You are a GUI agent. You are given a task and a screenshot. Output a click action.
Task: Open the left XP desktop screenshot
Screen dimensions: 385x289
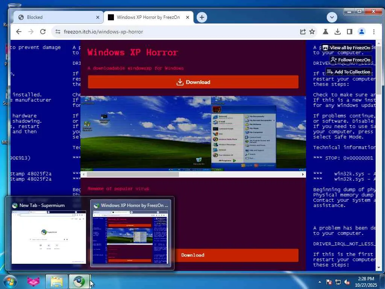(x=146, y=134)
